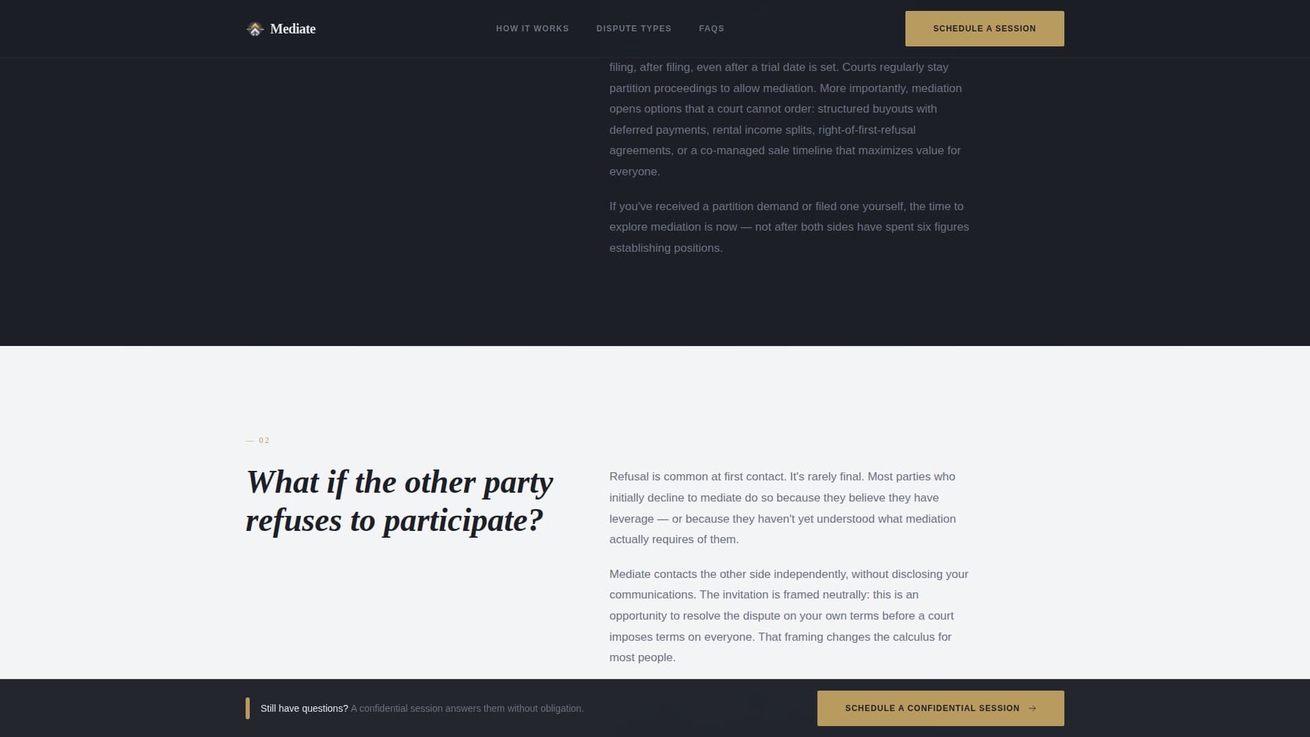The image size is (1310, 737).
Task: Select the section marker — 02
Action: point(257,440)
